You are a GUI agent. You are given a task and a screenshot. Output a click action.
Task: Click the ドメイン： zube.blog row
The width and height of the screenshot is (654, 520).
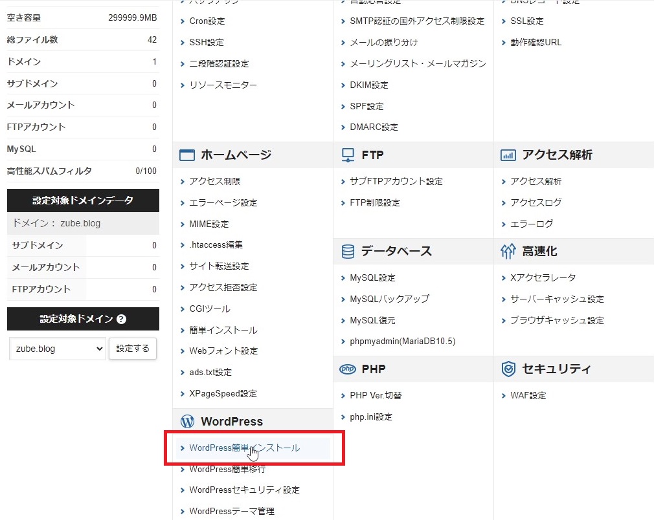click(83, 223)
